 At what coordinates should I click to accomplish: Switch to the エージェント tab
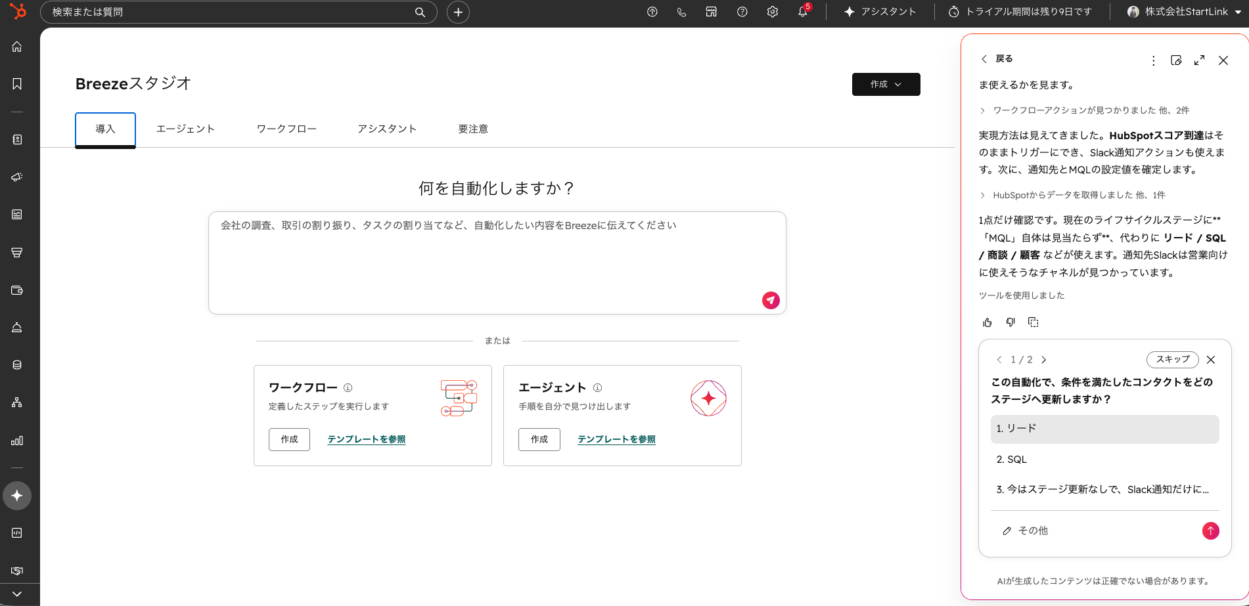pyautogui.click(x=186, y=129)
